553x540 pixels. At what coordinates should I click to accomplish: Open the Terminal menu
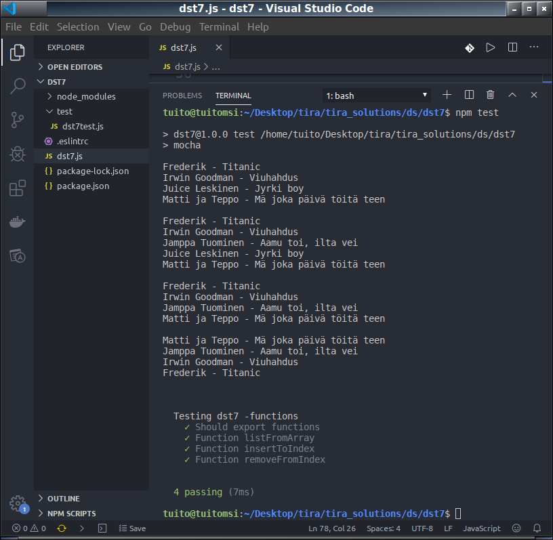point(219,27)
